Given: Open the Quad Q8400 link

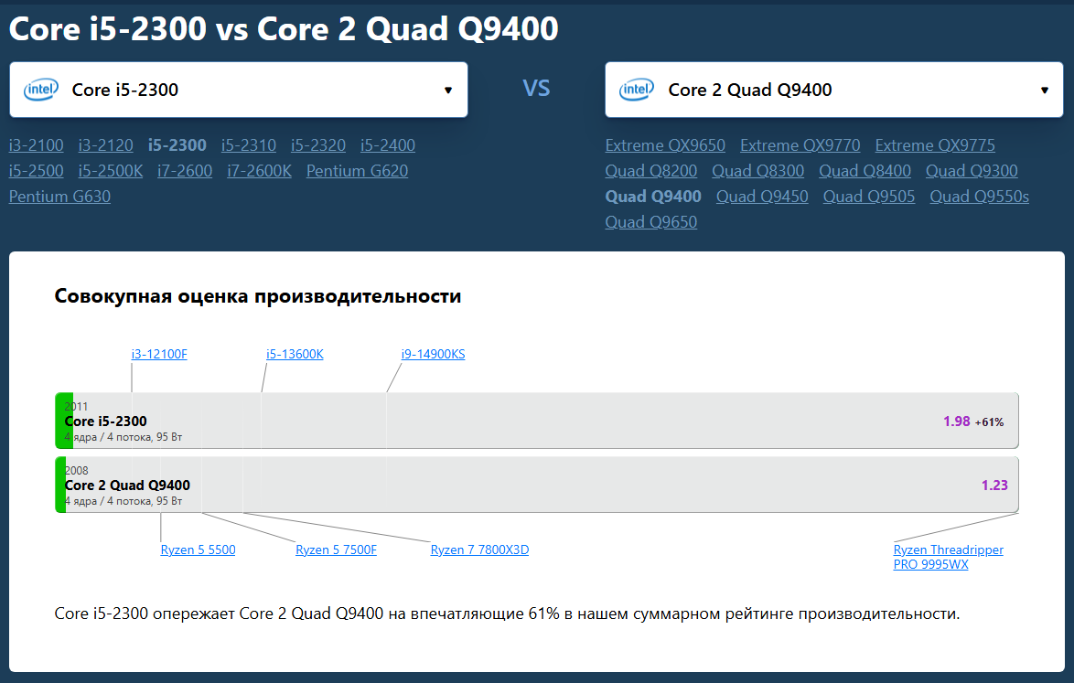Looking at the screenshot, I should 865,170.
